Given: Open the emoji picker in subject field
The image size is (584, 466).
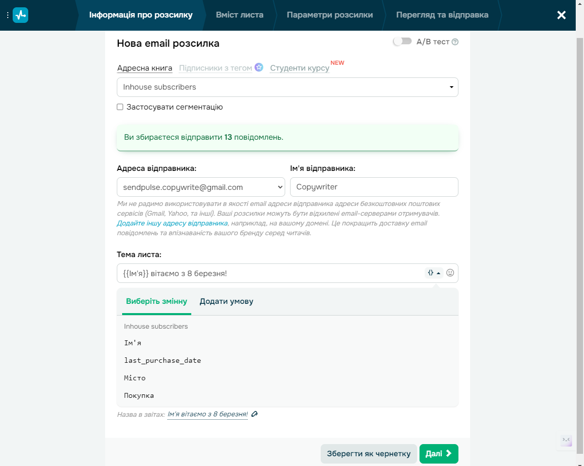Looking at the screenshot, I should coord(450,273).
